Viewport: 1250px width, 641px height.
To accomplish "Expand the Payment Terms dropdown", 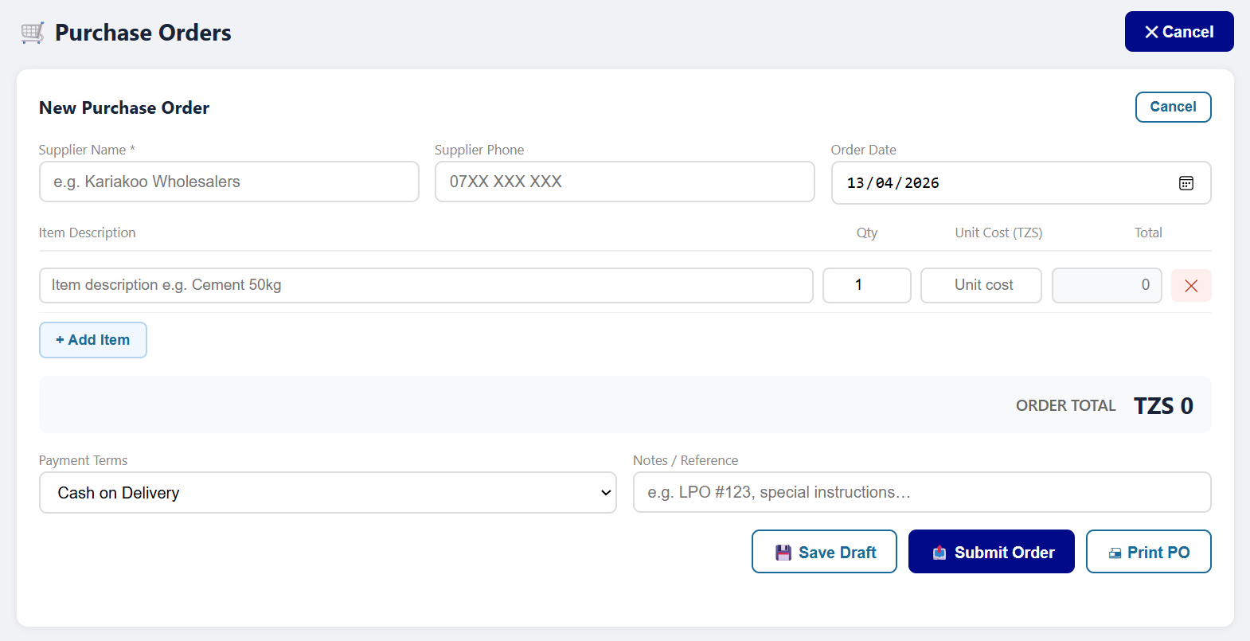I will pos(327,493).
